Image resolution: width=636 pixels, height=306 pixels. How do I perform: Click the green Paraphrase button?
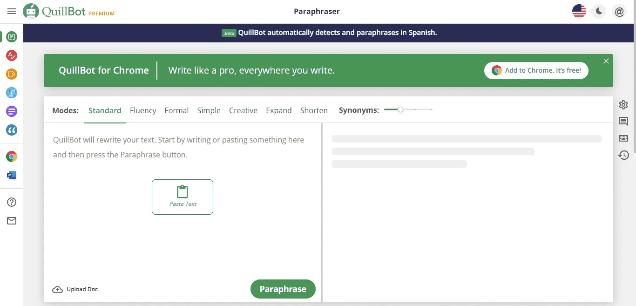[283, 289]
